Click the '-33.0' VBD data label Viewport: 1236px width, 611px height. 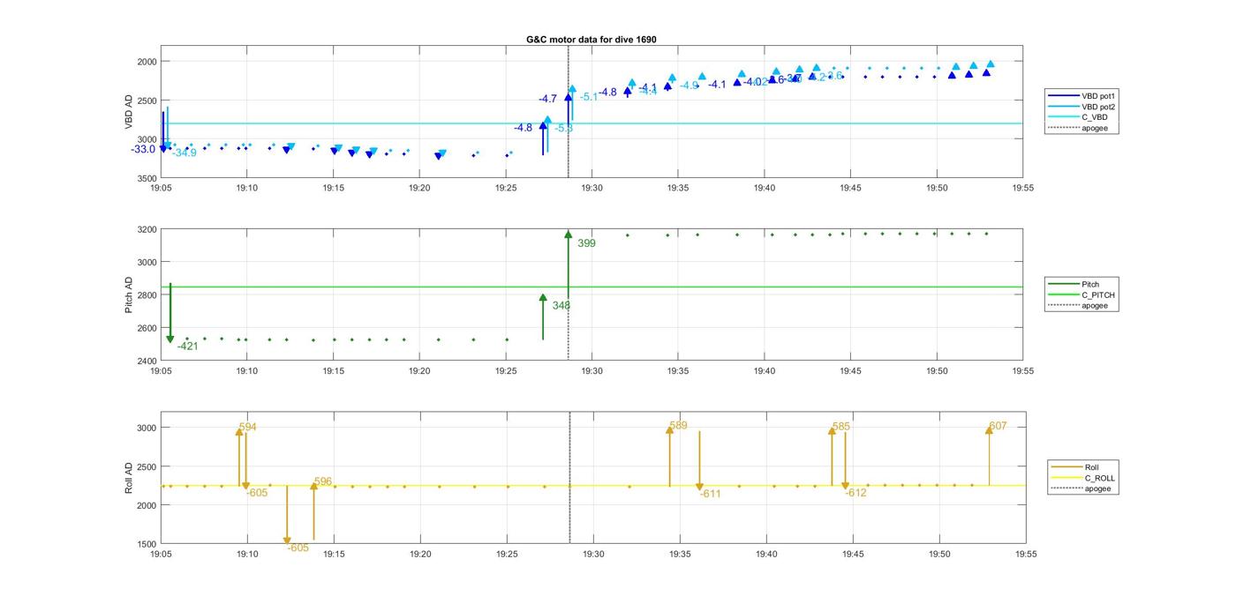coord(143,150)
